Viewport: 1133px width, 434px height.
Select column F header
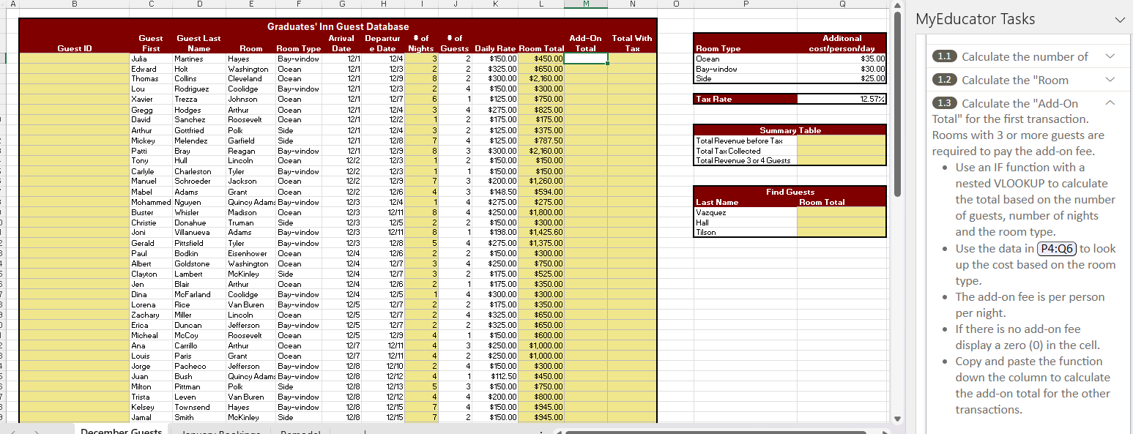(299, 4)
